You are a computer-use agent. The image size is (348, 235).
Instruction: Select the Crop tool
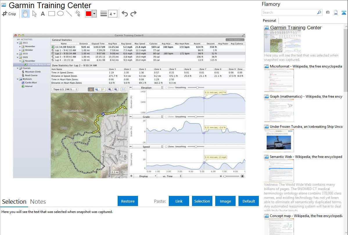tap(9, 14)
